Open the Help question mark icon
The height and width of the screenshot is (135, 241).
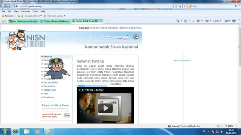pos(233,21)
